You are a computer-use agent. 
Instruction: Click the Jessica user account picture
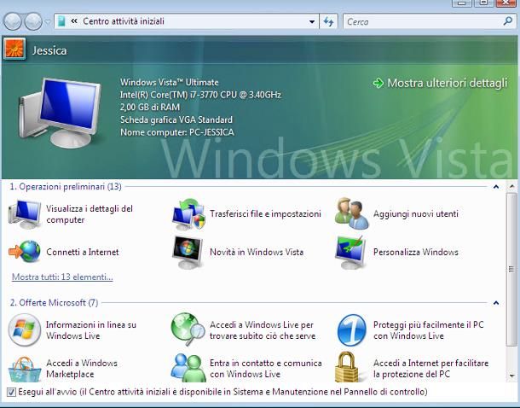click(x=14, y=49)
